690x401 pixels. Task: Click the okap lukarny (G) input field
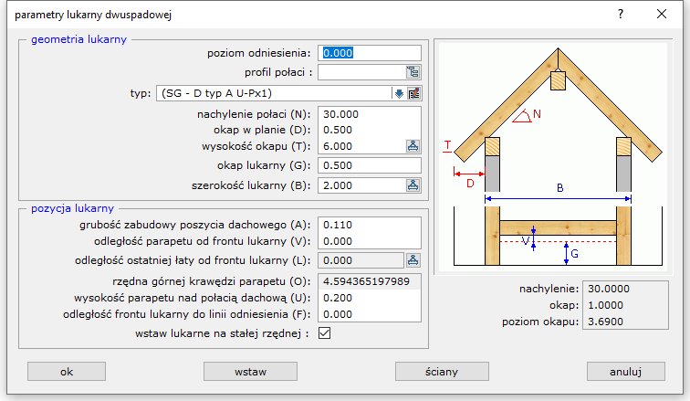369,165
